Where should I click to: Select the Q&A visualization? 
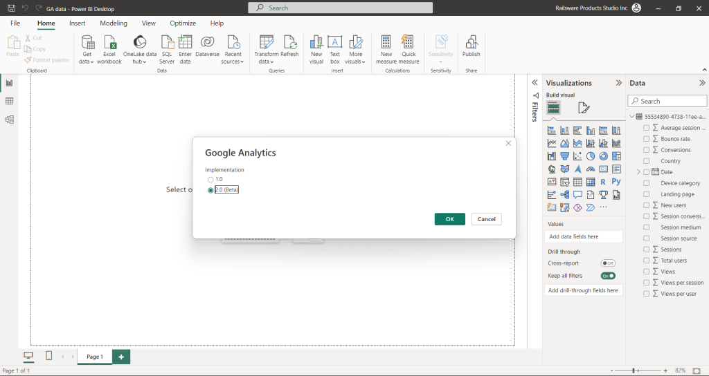click(577, 195)
